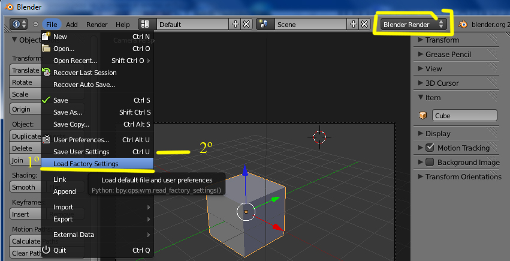This screenshot has width=510, height=261.
Task: Click the Rotate button
Action: coord(25,82)
